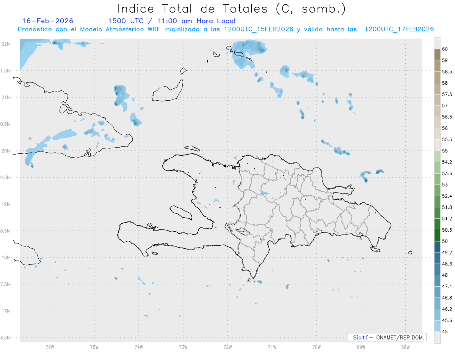Click the '72W' longitude label
The image size is (455, 352).
pos(227,347)
